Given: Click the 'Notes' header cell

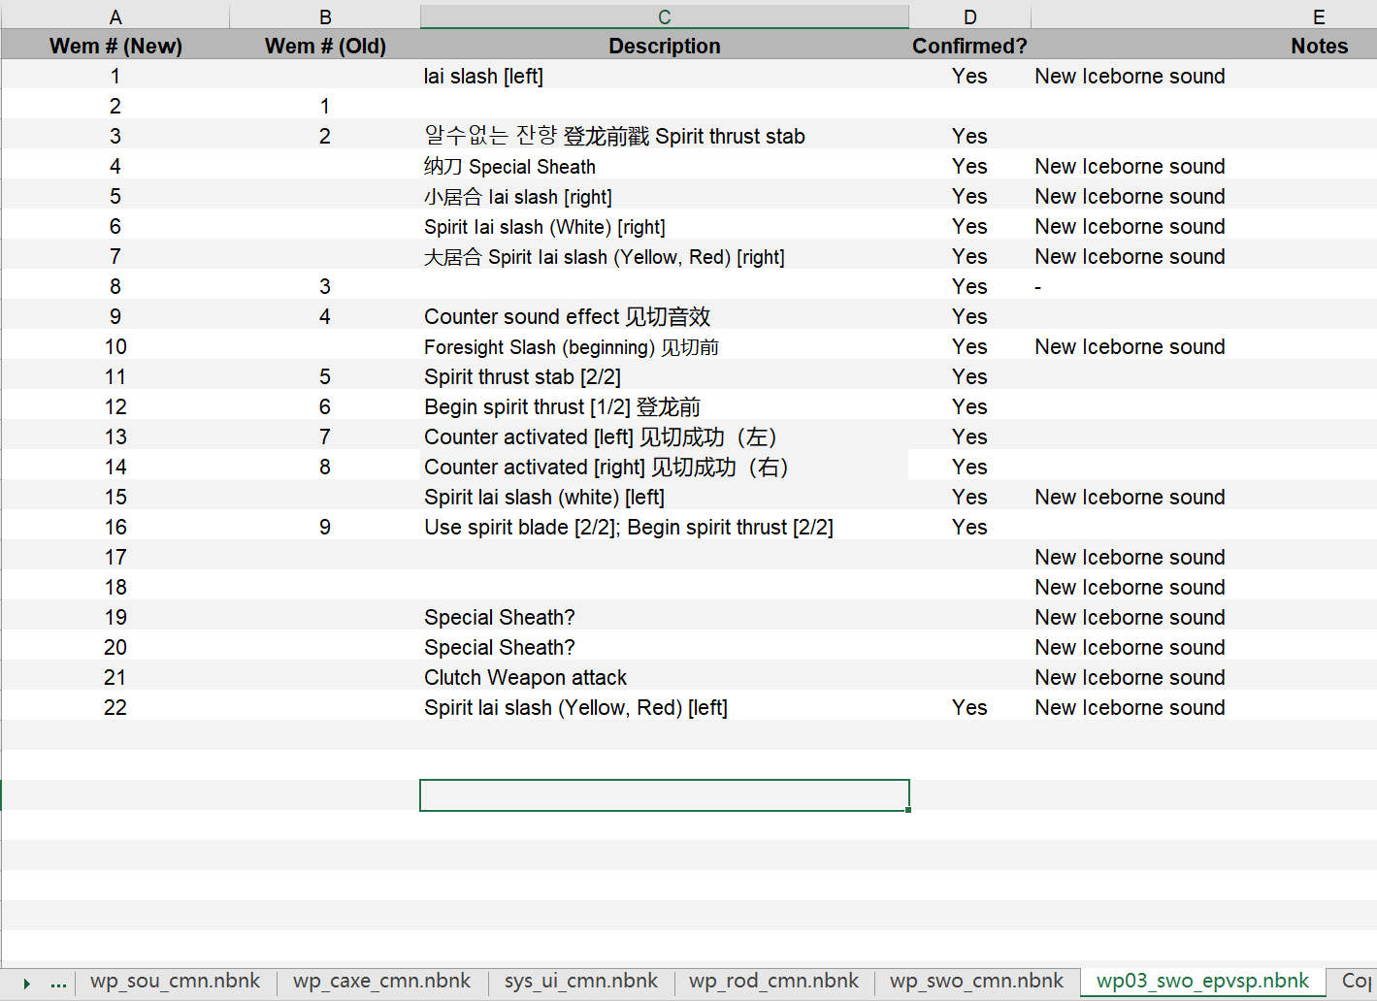Looking at the screenshot, I should 1319,46.
